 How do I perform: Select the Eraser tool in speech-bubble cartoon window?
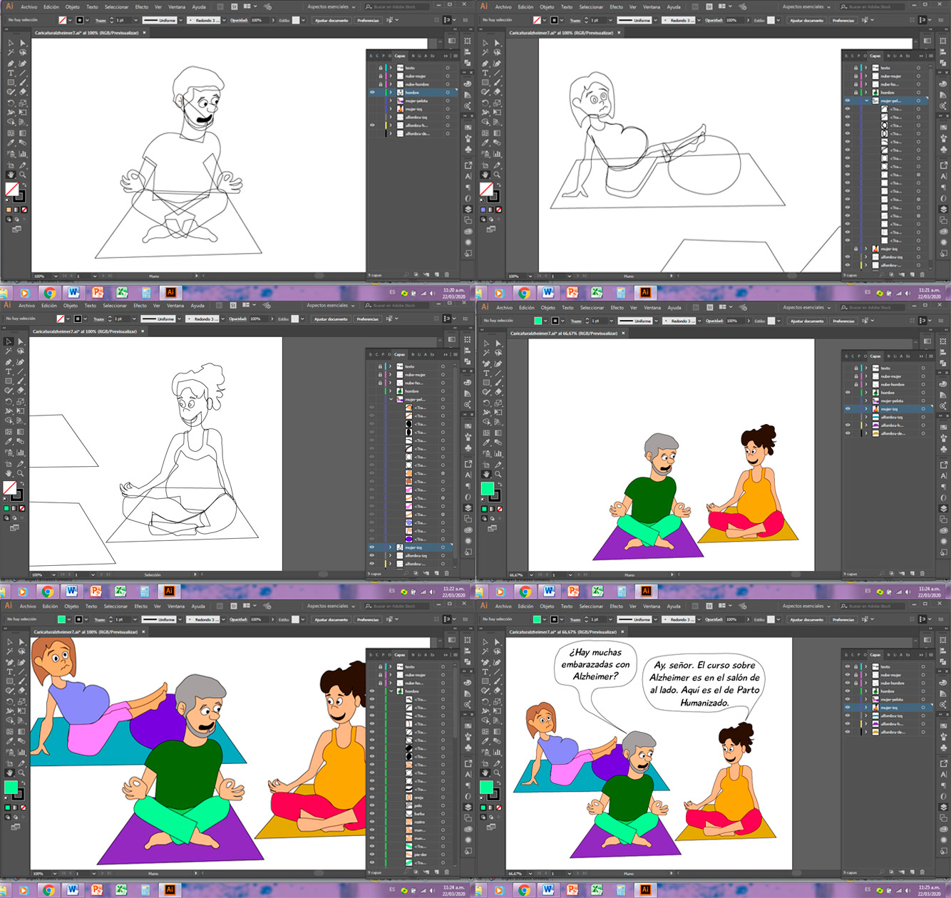point(498,691)
